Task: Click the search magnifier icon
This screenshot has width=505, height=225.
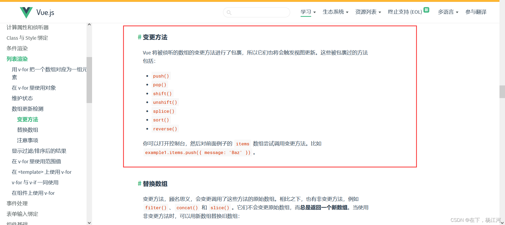Action: pos(229,12)
